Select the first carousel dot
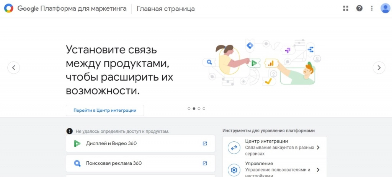 [x=189, y=109]
